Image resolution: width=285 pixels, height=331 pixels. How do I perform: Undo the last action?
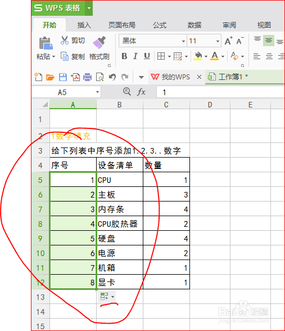[112, 77]
